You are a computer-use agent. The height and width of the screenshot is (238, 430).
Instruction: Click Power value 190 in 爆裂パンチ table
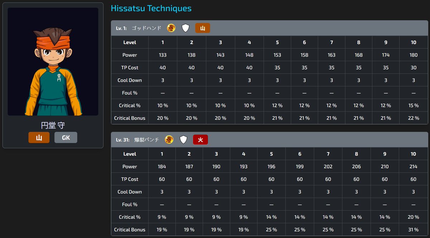click(x=216, y=167)
